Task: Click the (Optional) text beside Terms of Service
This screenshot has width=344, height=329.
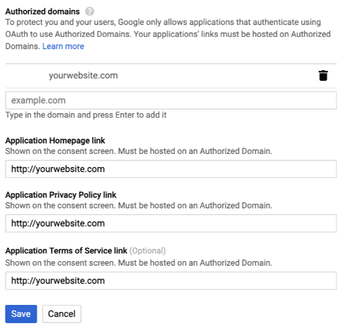Action: click(147, 251)
